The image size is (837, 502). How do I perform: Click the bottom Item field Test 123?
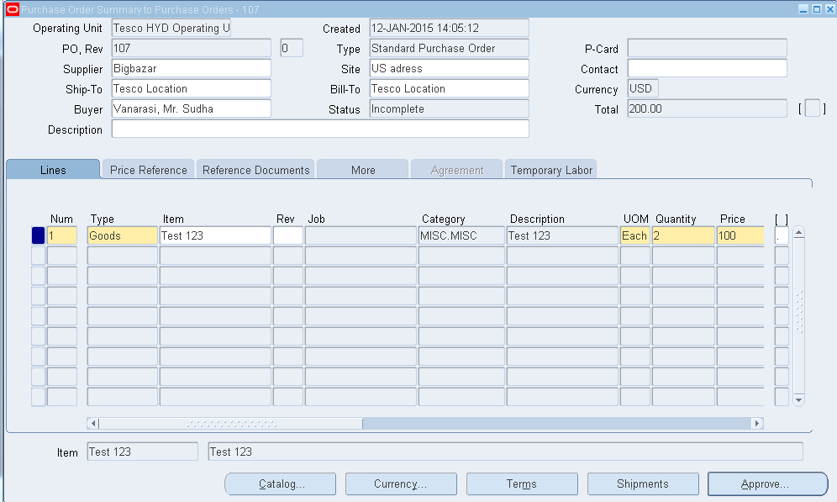tap(143, 452)
